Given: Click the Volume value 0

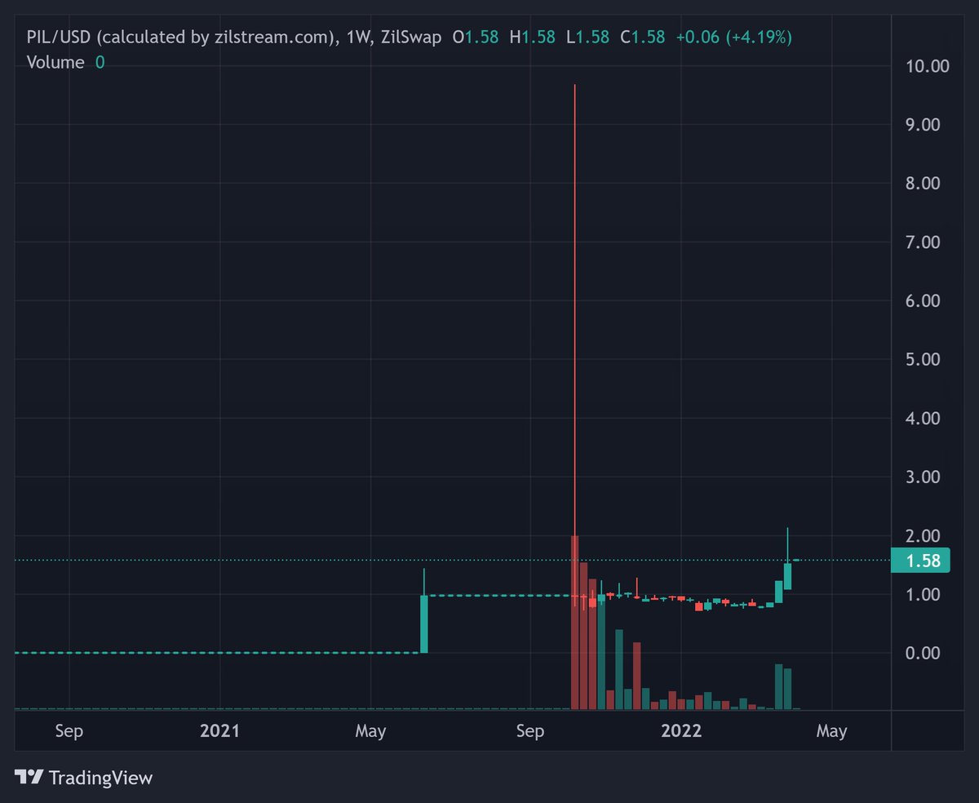Looking at the screenshot, I should 100,62.
